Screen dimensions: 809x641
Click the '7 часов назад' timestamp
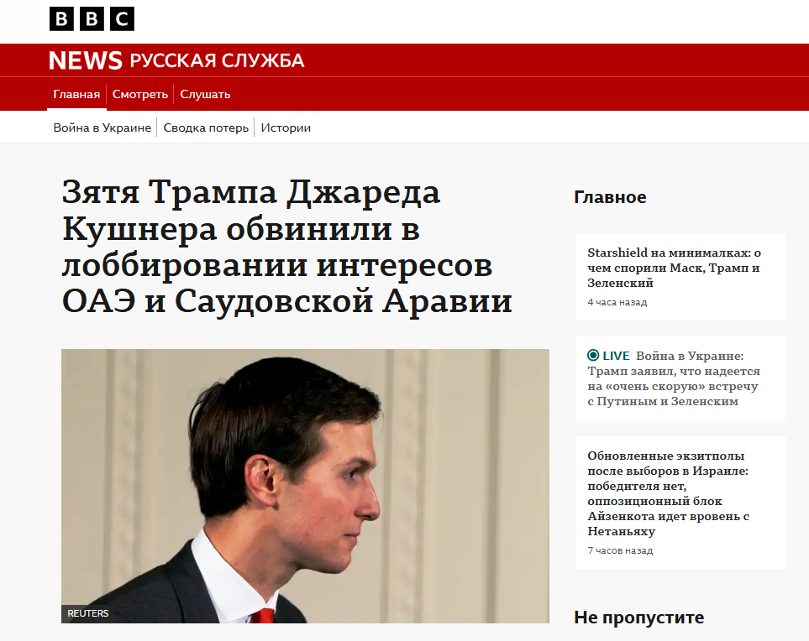(x=620, y=551)
